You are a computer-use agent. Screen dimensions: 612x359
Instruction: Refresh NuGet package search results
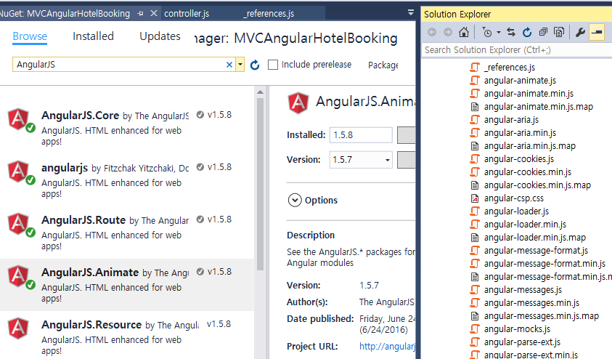[255, 65]
